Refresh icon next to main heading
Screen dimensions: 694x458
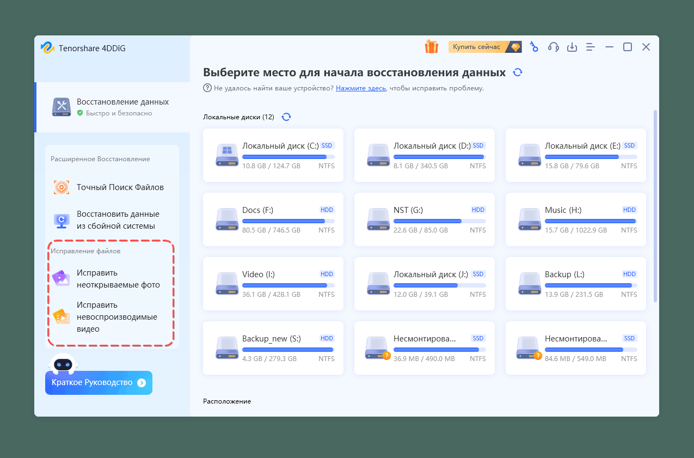(x=518, y=72)
